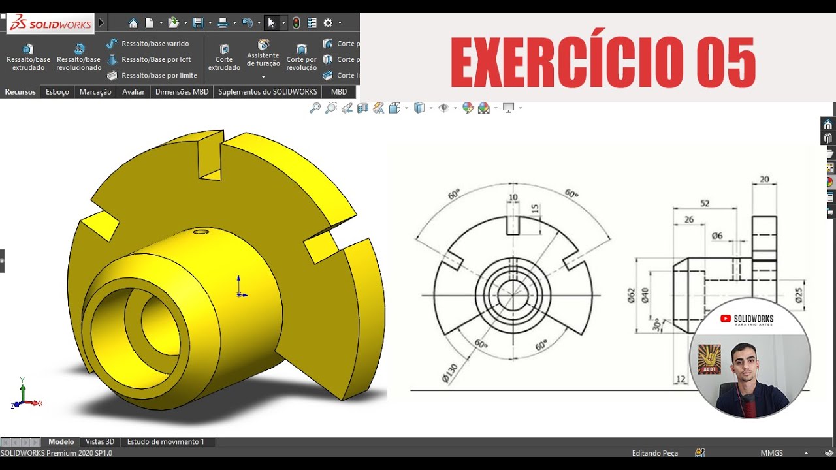This screenshot has height=470, width=836.
Task: Return to Previous View icon
Action: [x=347, y=108]
